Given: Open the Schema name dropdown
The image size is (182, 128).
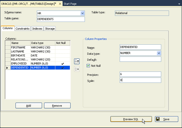Looking at the screenshot, I should pyautogui.click(x=83, y=13).
